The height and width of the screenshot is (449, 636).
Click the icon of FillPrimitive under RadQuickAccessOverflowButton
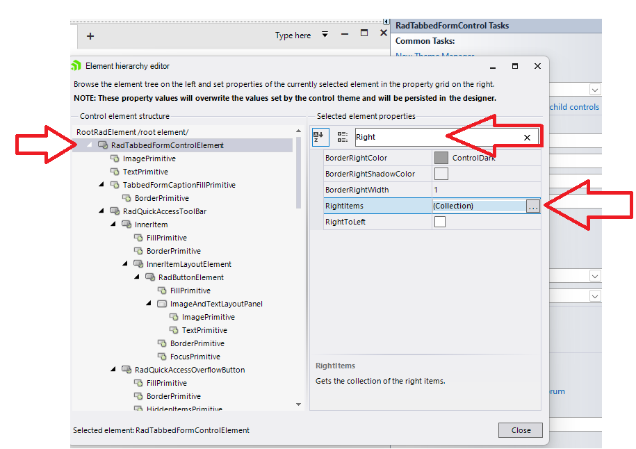(138, 383)
